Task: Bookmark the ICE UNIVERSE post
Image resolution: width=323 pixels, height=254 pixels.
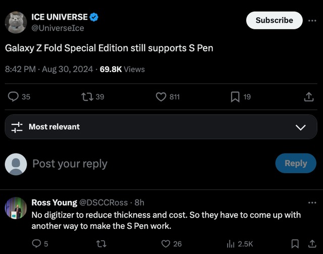Action: tap(235, 96)
